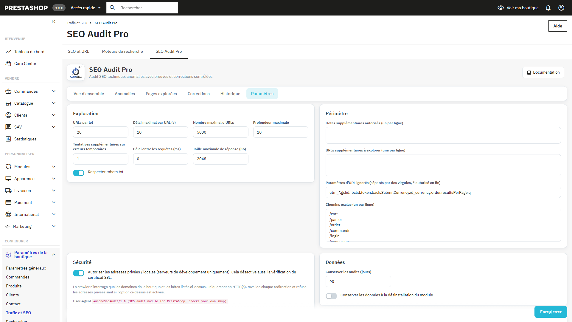Click the Marketing megaphone icon

coord(7,227)
